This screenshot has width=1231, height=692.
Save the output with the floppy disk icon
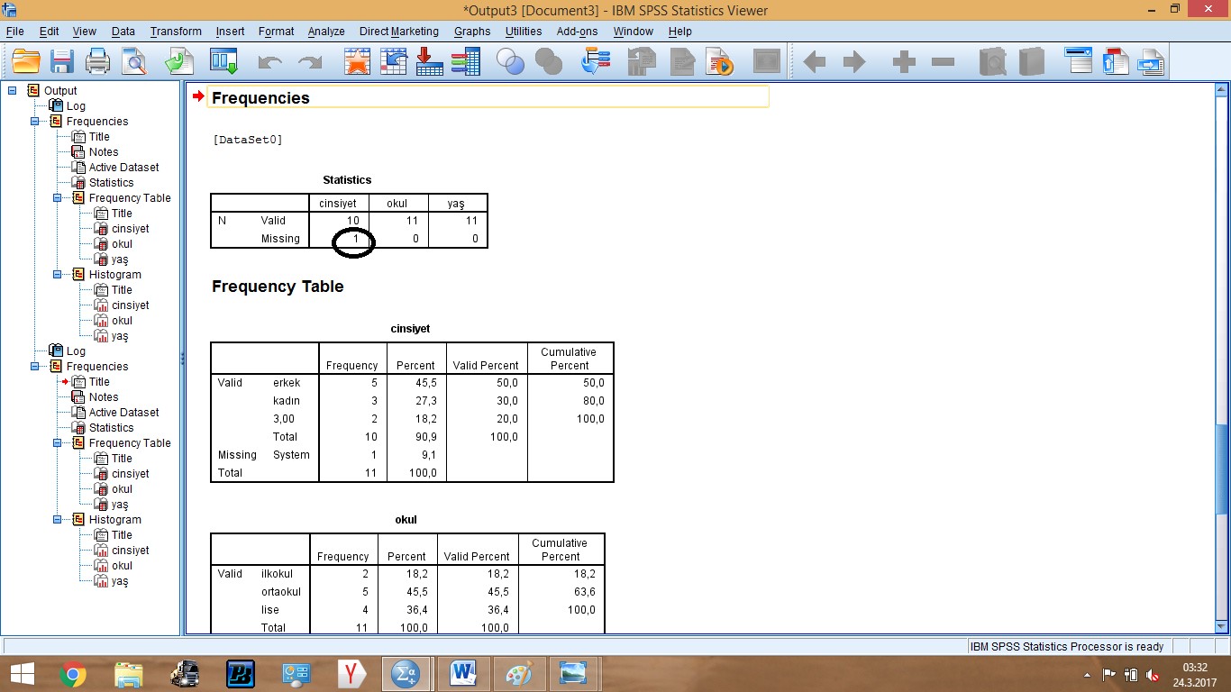(61, 62)
